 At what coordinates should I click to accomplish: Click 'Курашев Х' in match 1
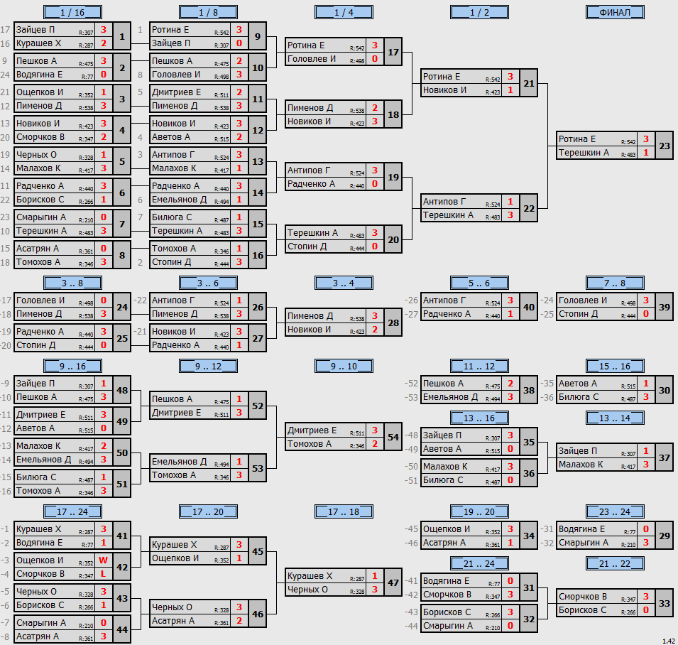tap(38, 43)
